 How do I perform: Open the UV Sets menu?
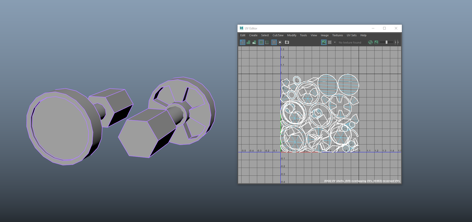pyautogui.click(x=352, y=35)
